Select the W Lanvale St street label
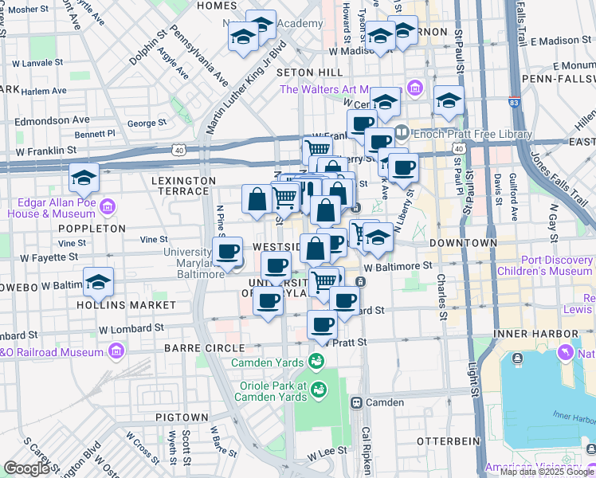 pyautogui.click(x=37, y=63)
